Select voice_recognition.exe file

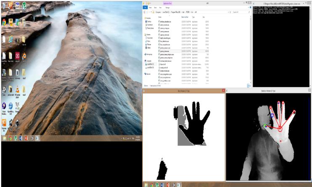166,77
